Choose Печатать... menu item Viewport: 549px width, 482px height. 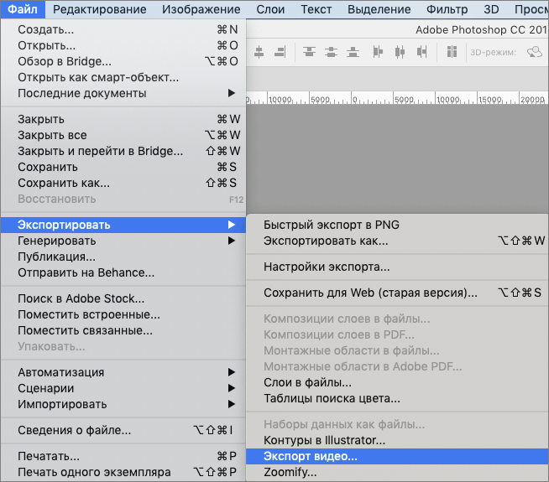123,456
